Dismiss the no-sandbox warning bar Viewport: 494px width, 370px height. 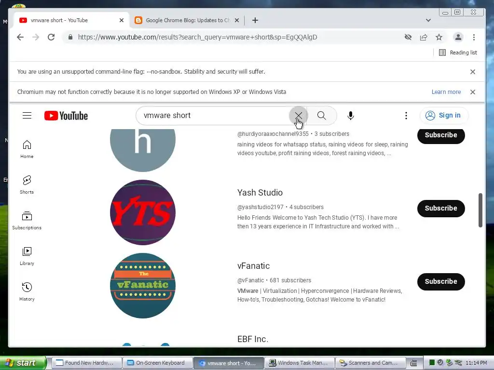[x=473, y=72]
